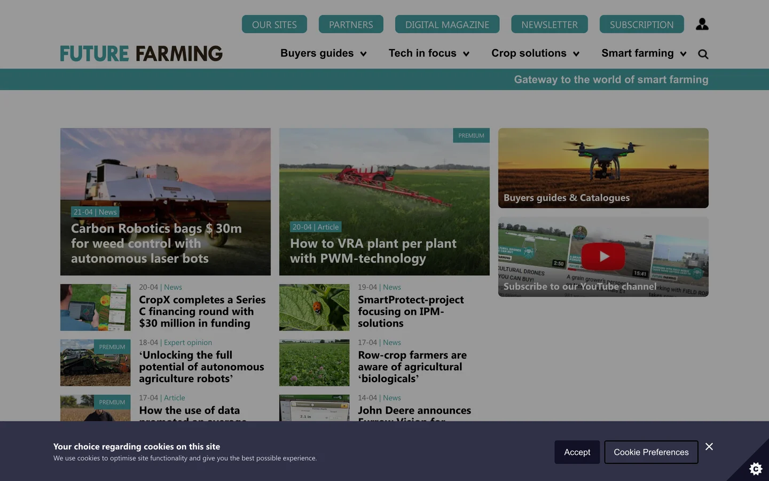The height and width of the screenshot is (481, 769).
Task: Open John Deere announces article
Action: coord(414,410)
